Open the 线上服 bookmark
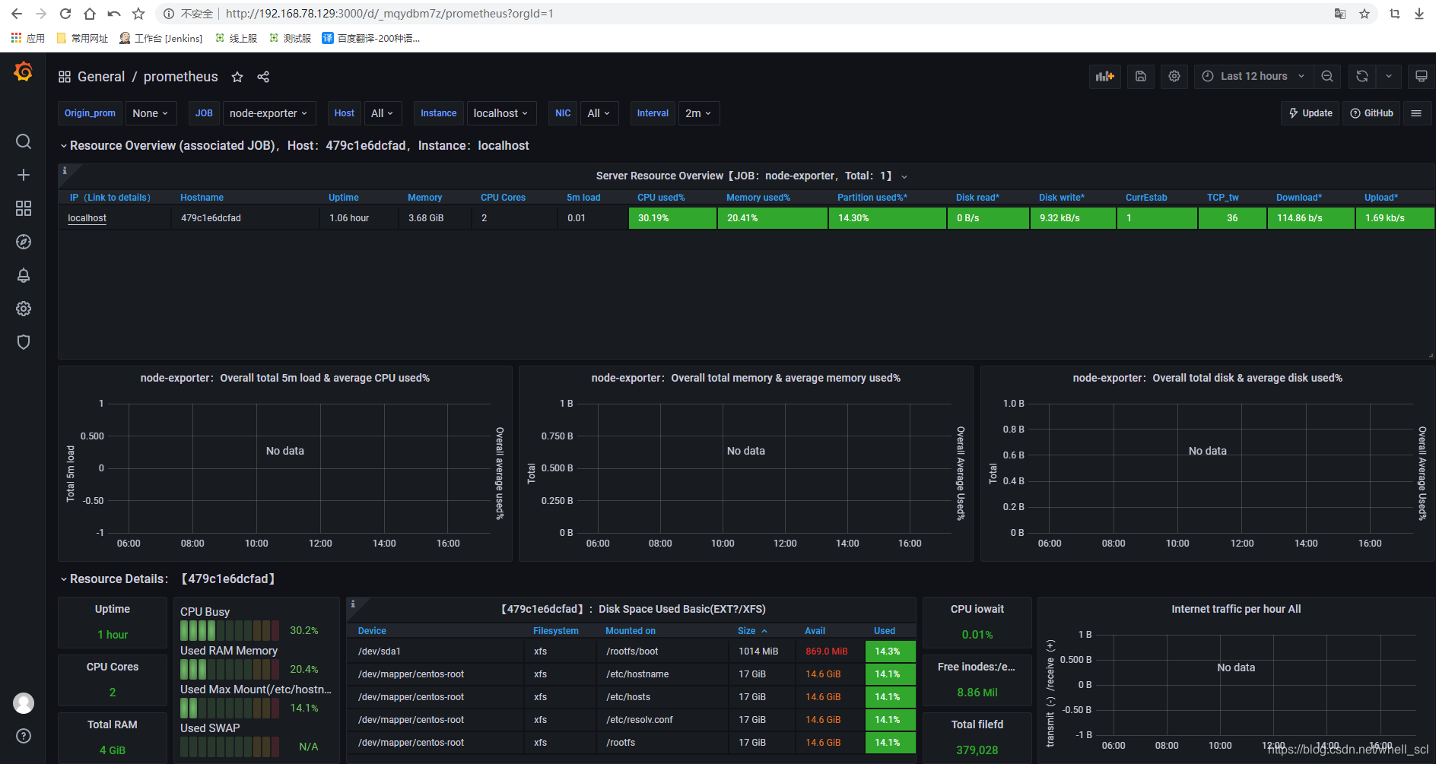 [237, 38]
